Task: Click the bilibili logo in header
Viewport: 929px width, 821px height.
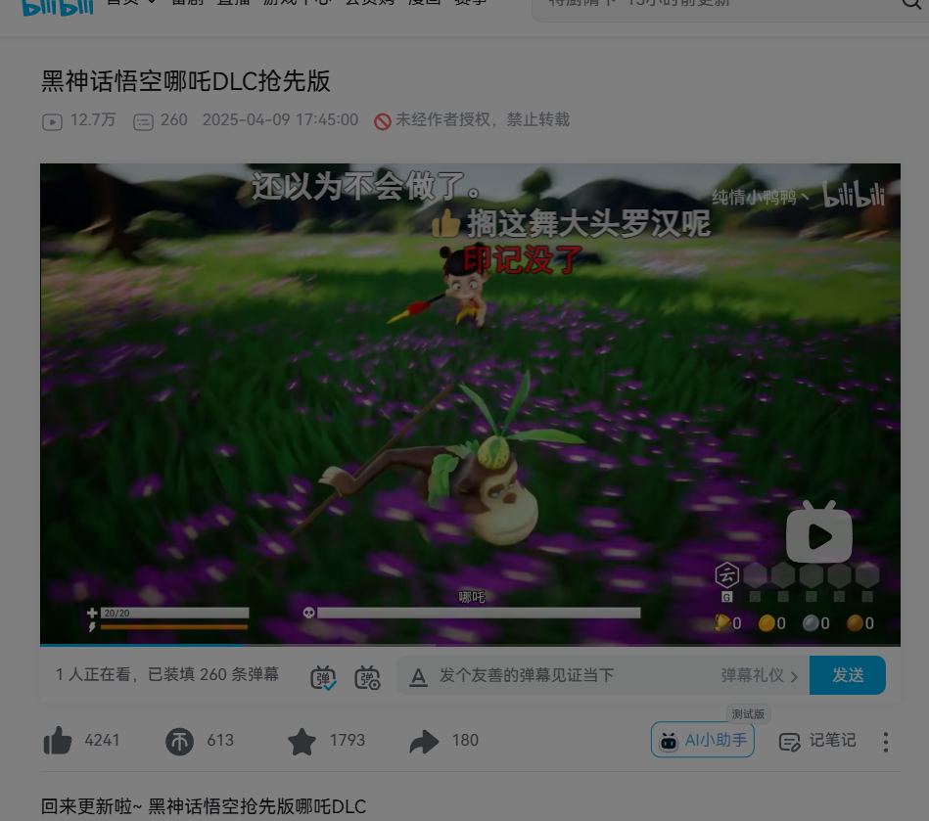Action: 58,7
